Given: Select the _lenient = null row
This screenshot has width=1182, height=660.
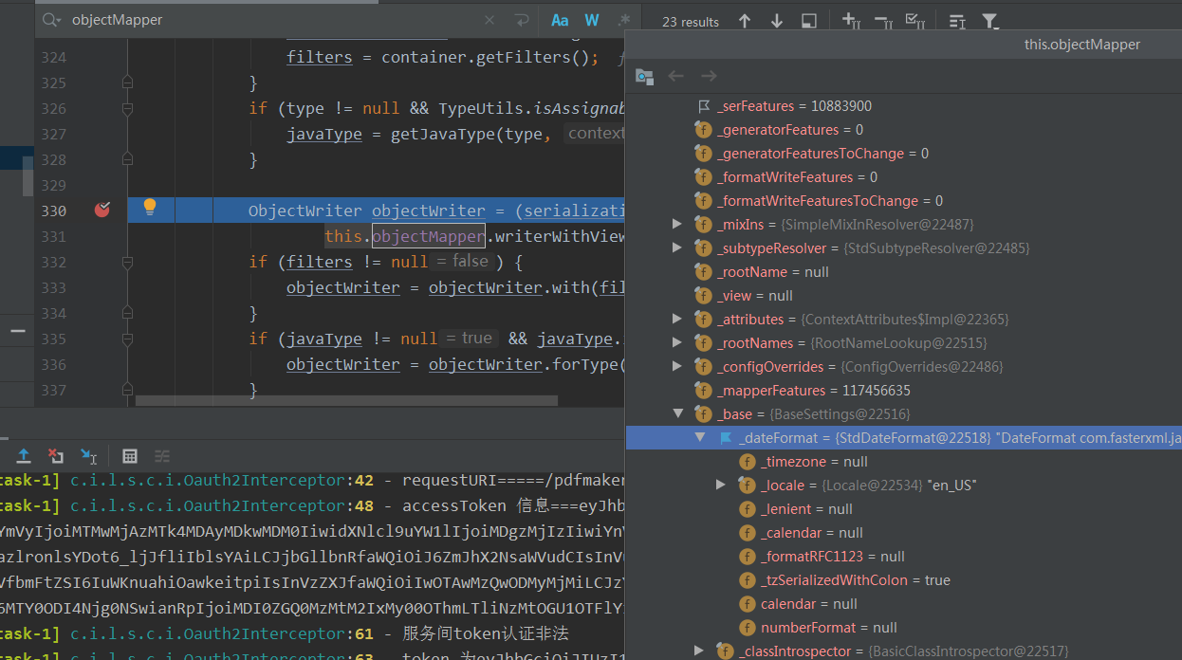Looking at the screenshot, I should click(x=904, y=509).
